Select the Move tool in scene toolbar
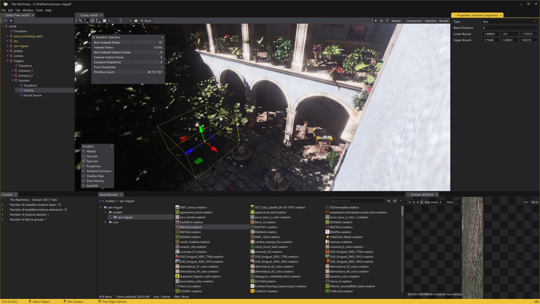540x304 pixels. (86, 21)
